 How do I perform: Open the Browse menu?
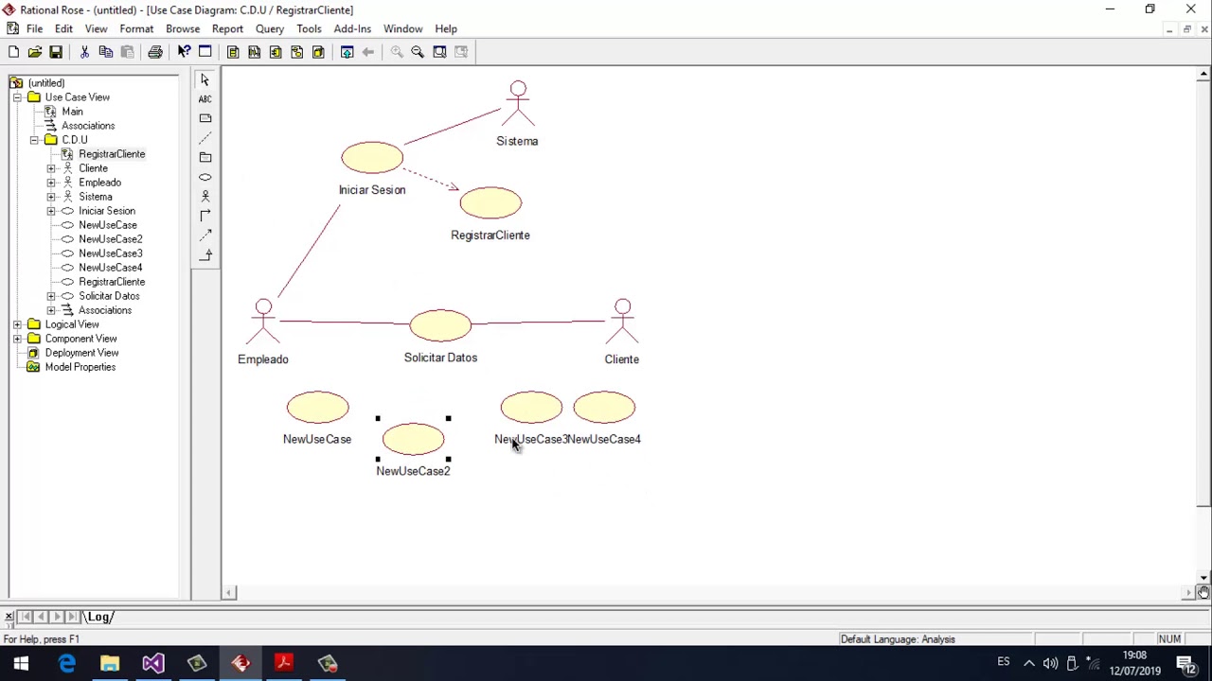183,28
